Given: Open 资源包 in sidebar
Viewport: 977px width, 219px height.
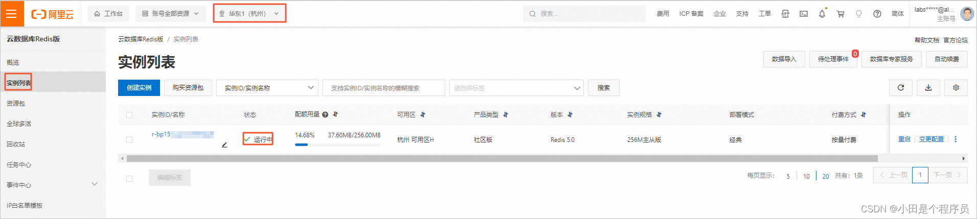Looking at the screenshot, I should [16, 103].
